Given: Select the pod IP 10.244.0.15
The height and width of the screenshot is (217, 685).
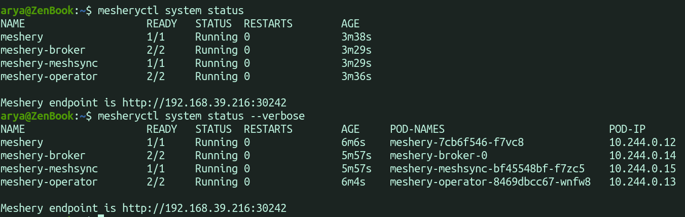Looking at the screenshot, I should pyautogui.click(x=642, y=168).
